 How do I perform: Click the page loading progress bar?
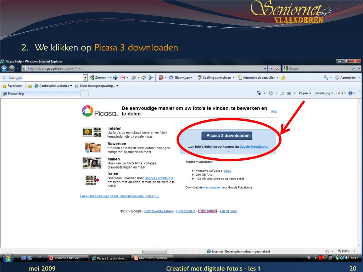[x=155, y=251]
